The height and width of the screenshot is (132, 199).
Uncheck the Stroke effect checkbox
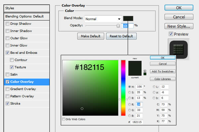pyautogui.click(x=7, y=103)
